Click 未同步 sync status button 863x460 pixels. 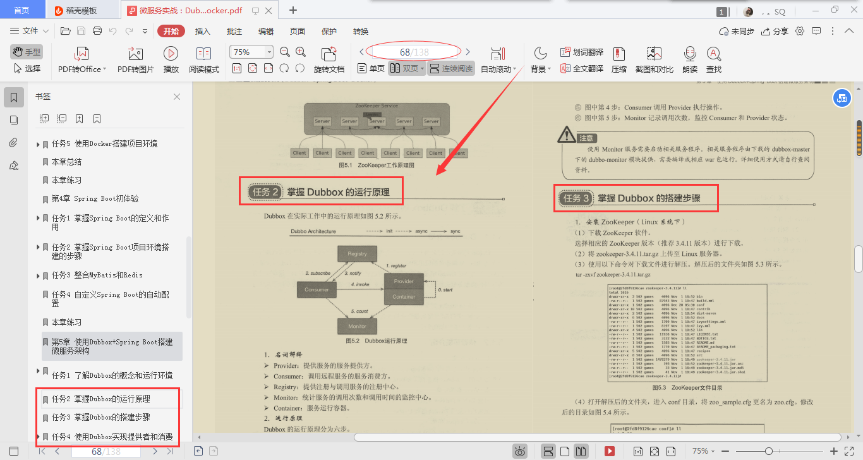click(737, 31)
